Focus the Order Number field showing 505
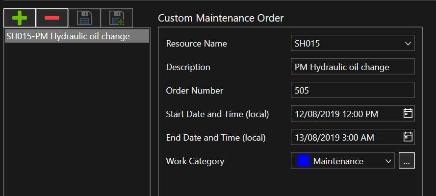Screen dimensions: 436x196 point(353,90)
